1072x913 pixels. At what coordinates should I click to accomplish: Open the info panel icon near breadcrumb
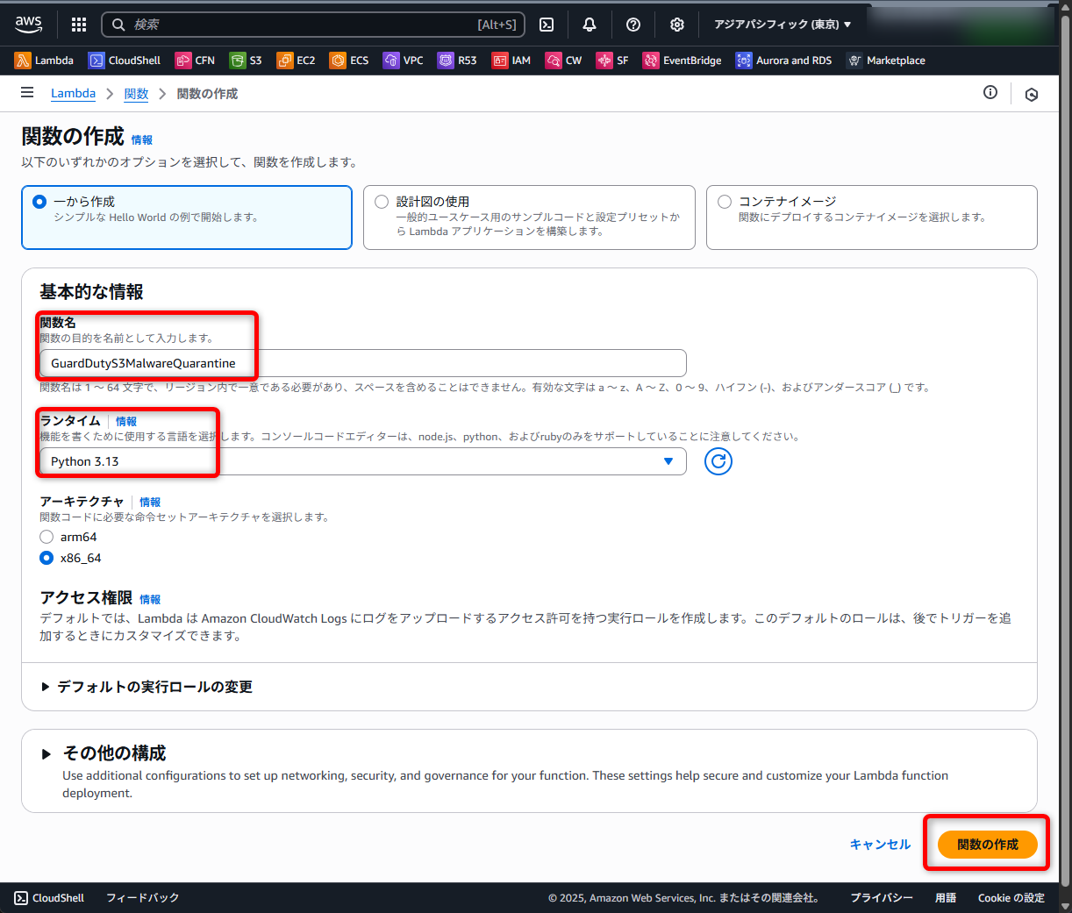click(990, 92)
